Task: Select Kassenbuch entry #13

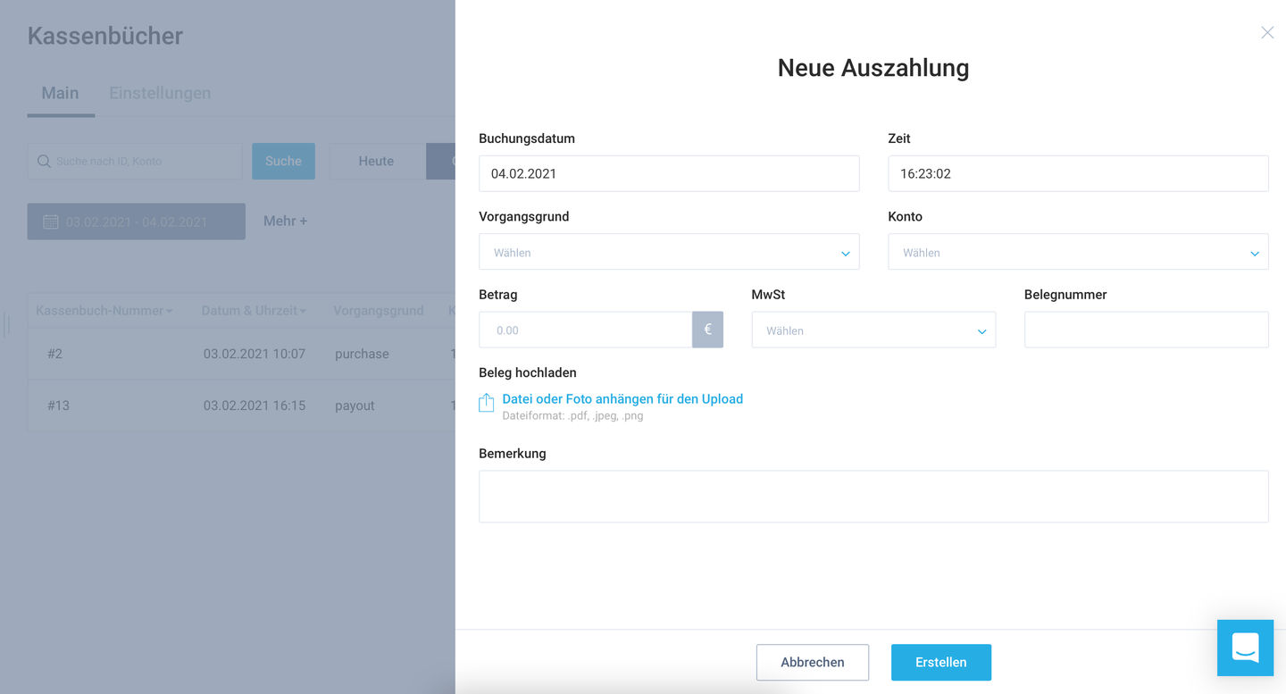Action: 58,406
